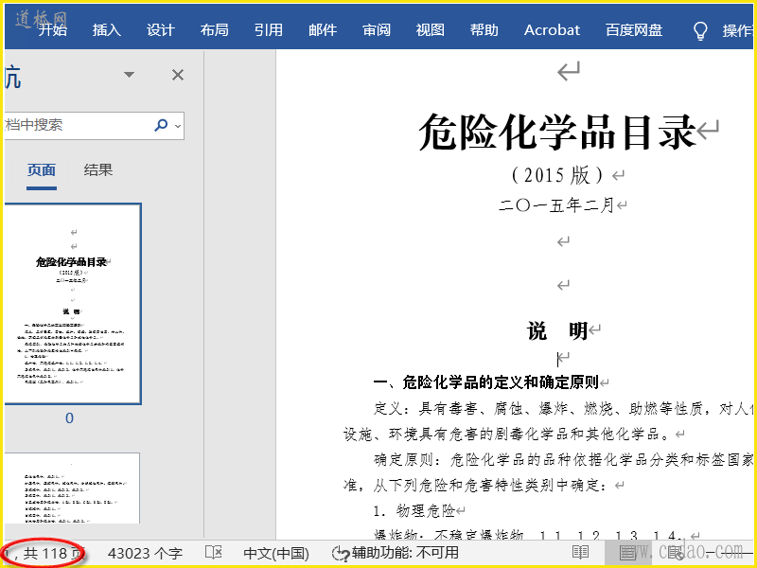The height and width of the screenshot is (568, 757).
Task: Select the 百度网盘 ribbon tab
Action: pyautogui.click(x=634, y=30)
